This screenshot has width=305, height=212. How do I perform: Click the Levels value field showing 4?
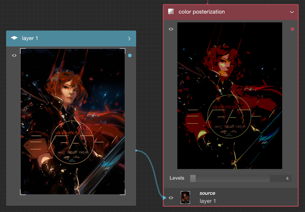coord(281,179)
